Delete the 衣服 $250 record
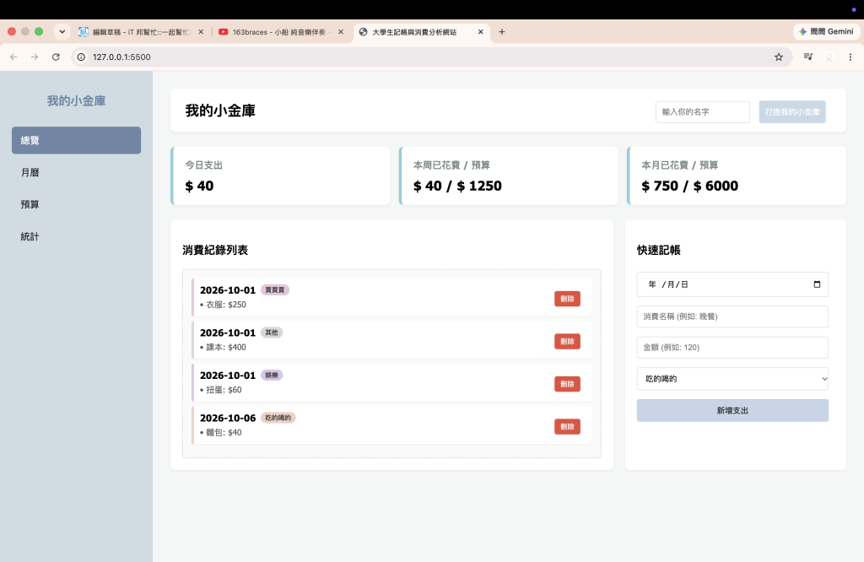 tap(567, 299)
